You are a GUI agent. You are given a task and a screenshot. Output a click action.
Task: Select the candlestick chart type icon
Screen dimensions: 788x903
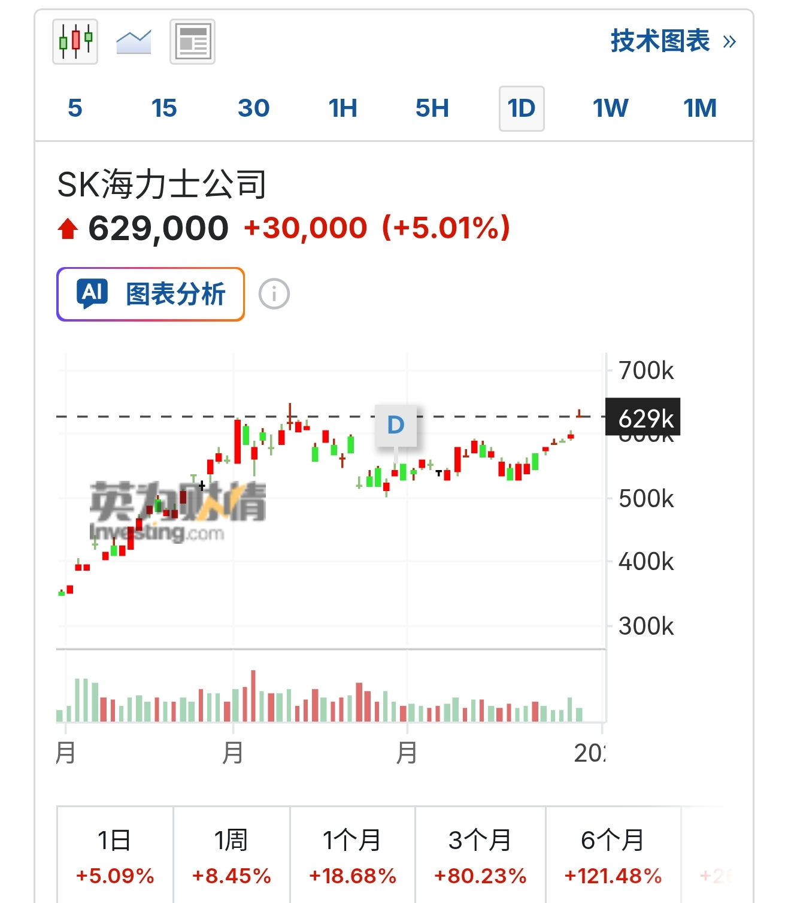pyautogui.click(x=75, y=41)
